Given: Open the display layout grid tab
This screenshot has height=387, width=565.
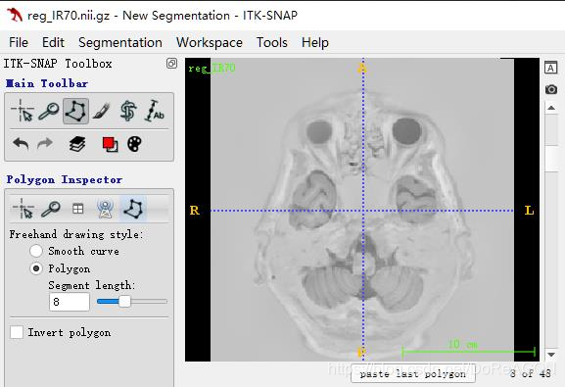Looking at the screenshot, I should click(77, 209).
